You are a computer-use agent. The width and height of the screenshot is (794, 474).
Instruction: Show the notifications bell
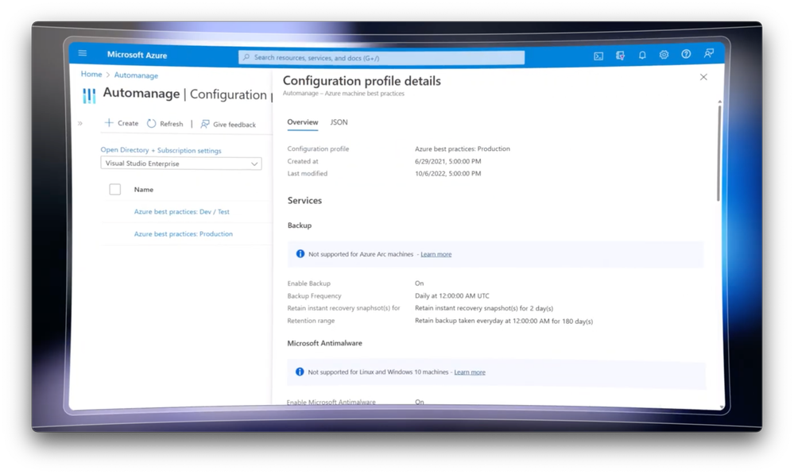(642, 55)
